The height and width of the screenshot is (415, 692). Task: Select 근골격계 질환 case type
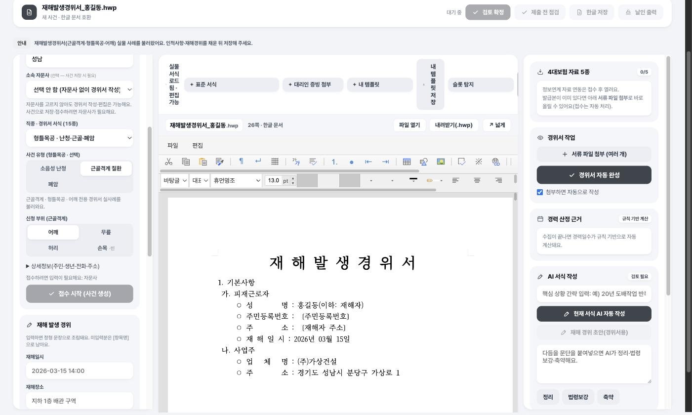106,168
